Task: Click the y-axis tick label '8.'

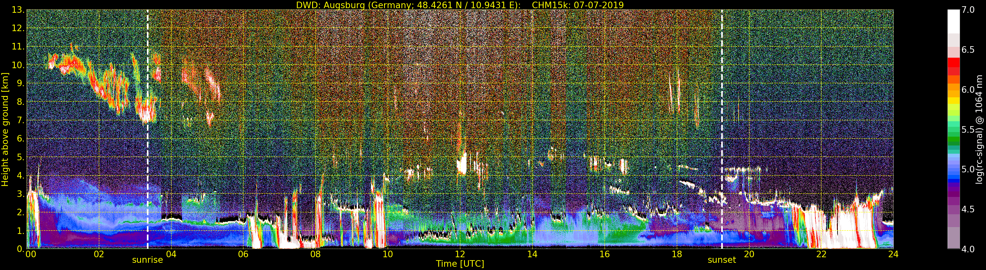Action: click(x=20, y=102)
